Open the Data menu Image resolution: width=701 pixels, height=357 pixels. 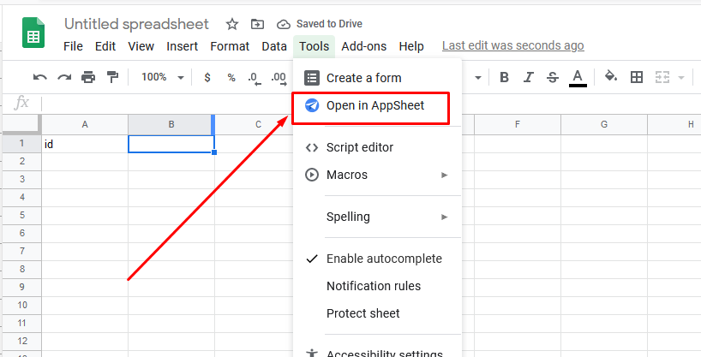click(274, 46)
